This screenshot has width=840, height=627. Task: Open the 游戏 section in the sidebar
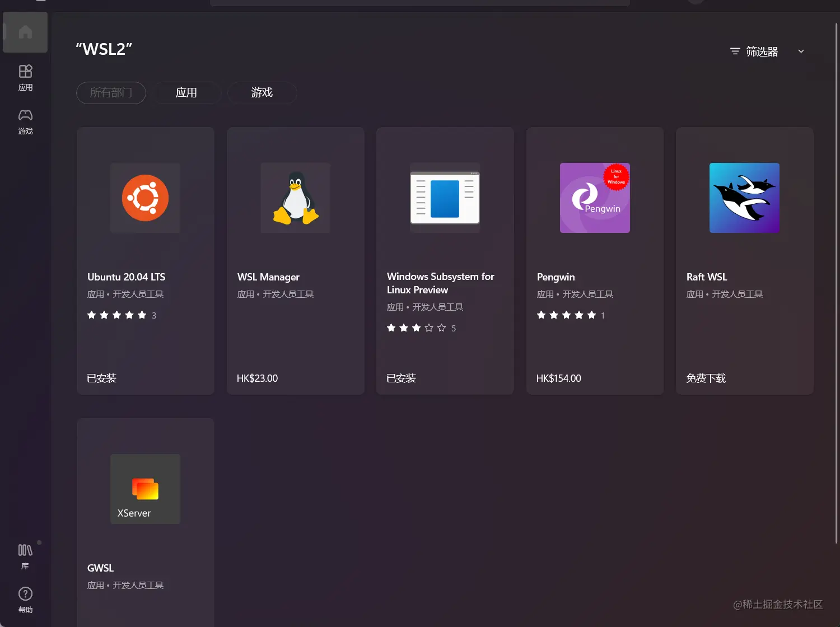pyautogui.click(x=25, y=121)
